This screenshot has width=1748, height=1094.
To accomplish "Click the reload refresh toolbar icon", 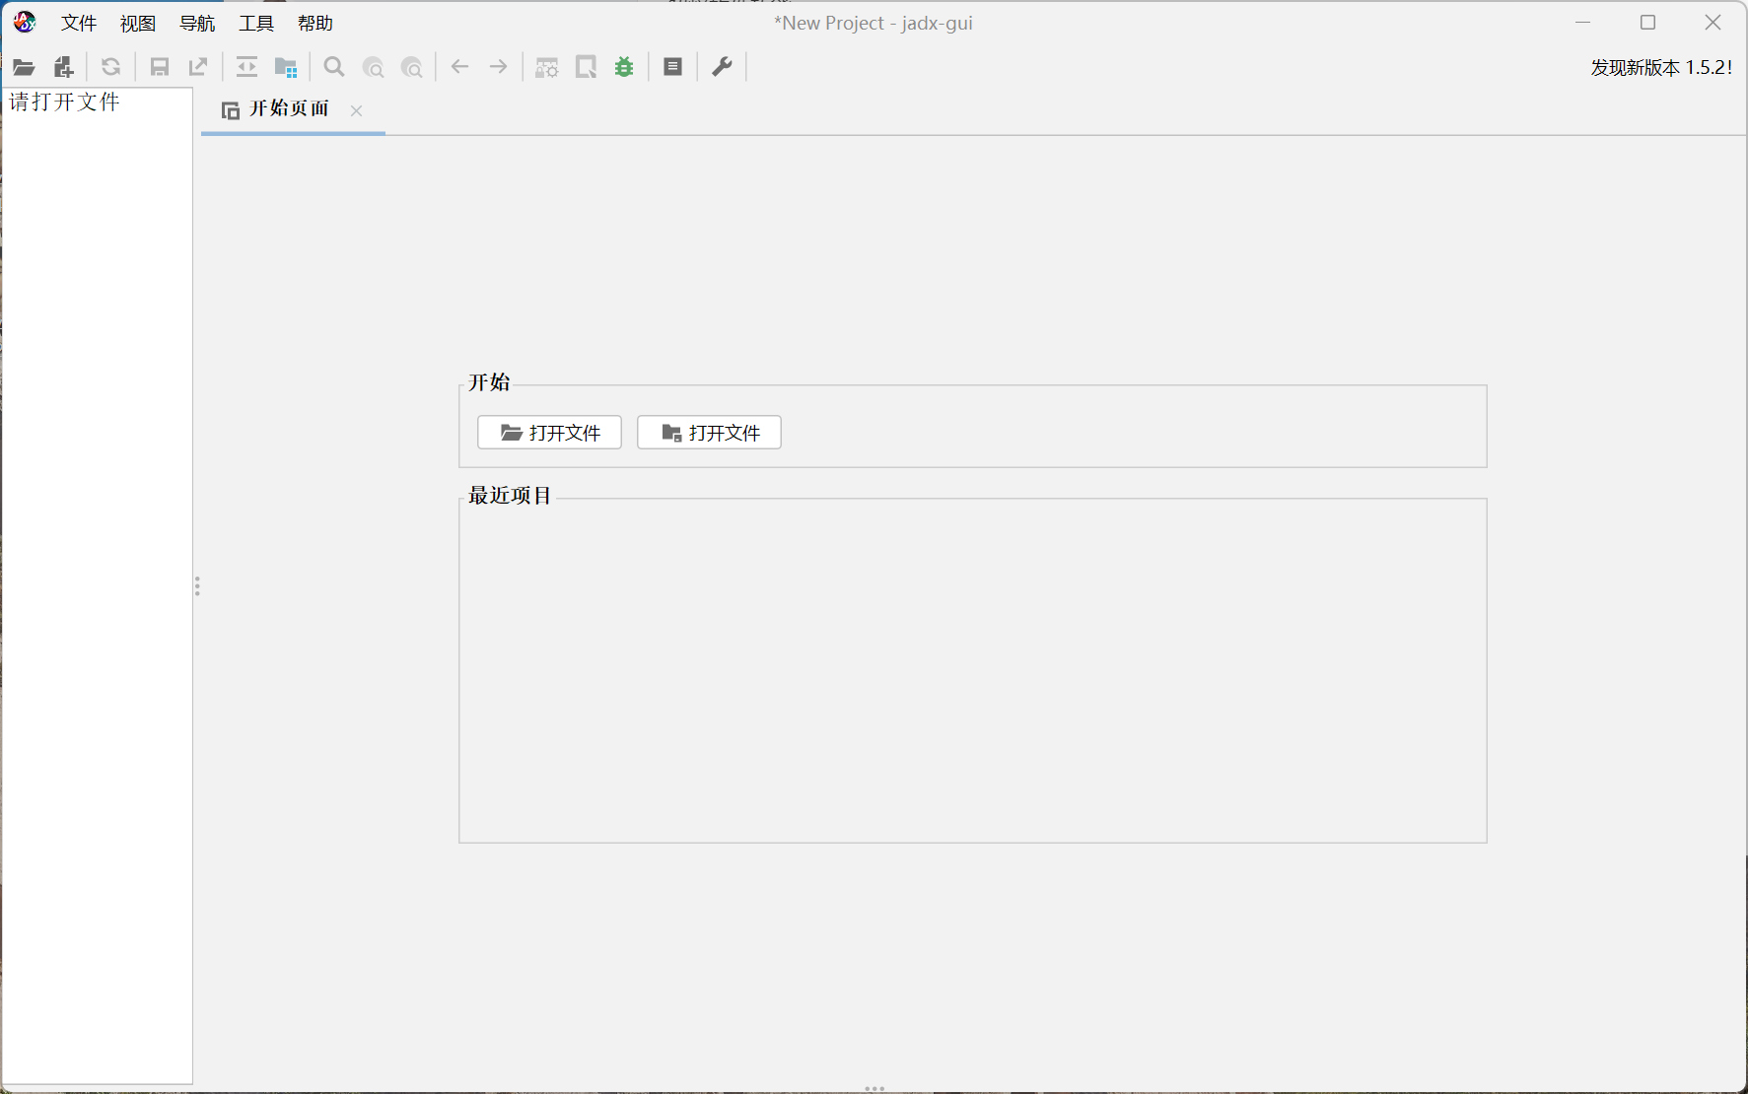I will (x=111, y=67).
